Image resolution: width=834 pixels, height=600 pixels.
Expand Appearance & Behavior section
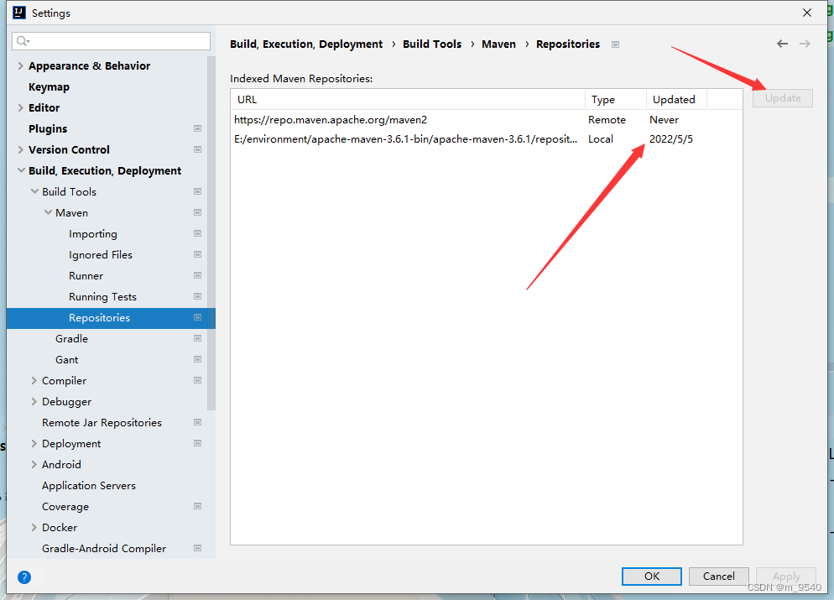(21, 66)
